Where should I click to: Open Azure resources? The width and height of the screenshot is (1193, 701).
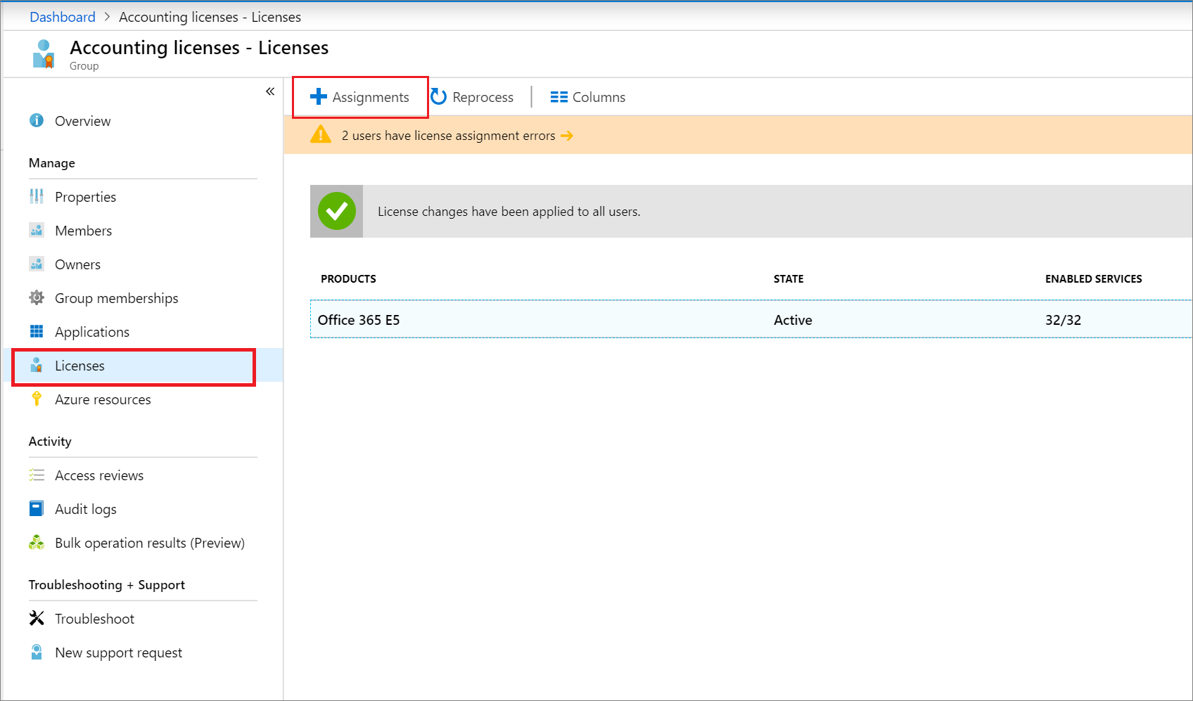coord(103,399)
